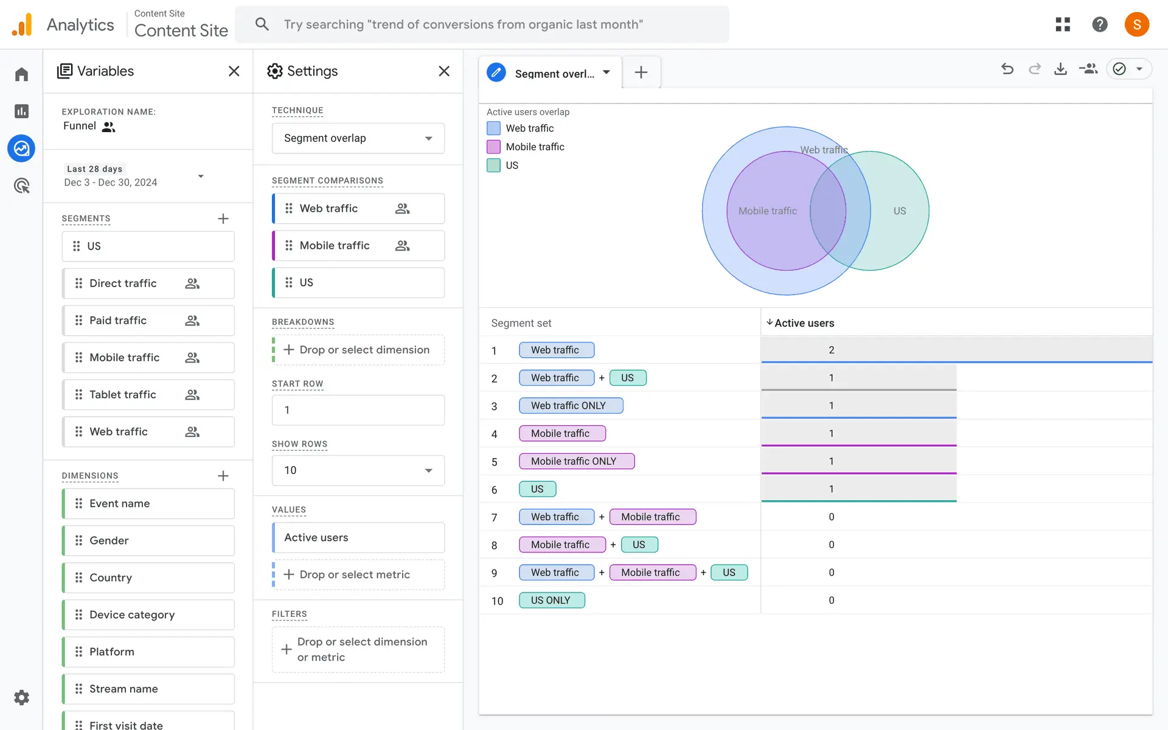1168x730 pixels.
Task: Expand the Technique Segment overlap dropdown
Action: coord(358,138)
